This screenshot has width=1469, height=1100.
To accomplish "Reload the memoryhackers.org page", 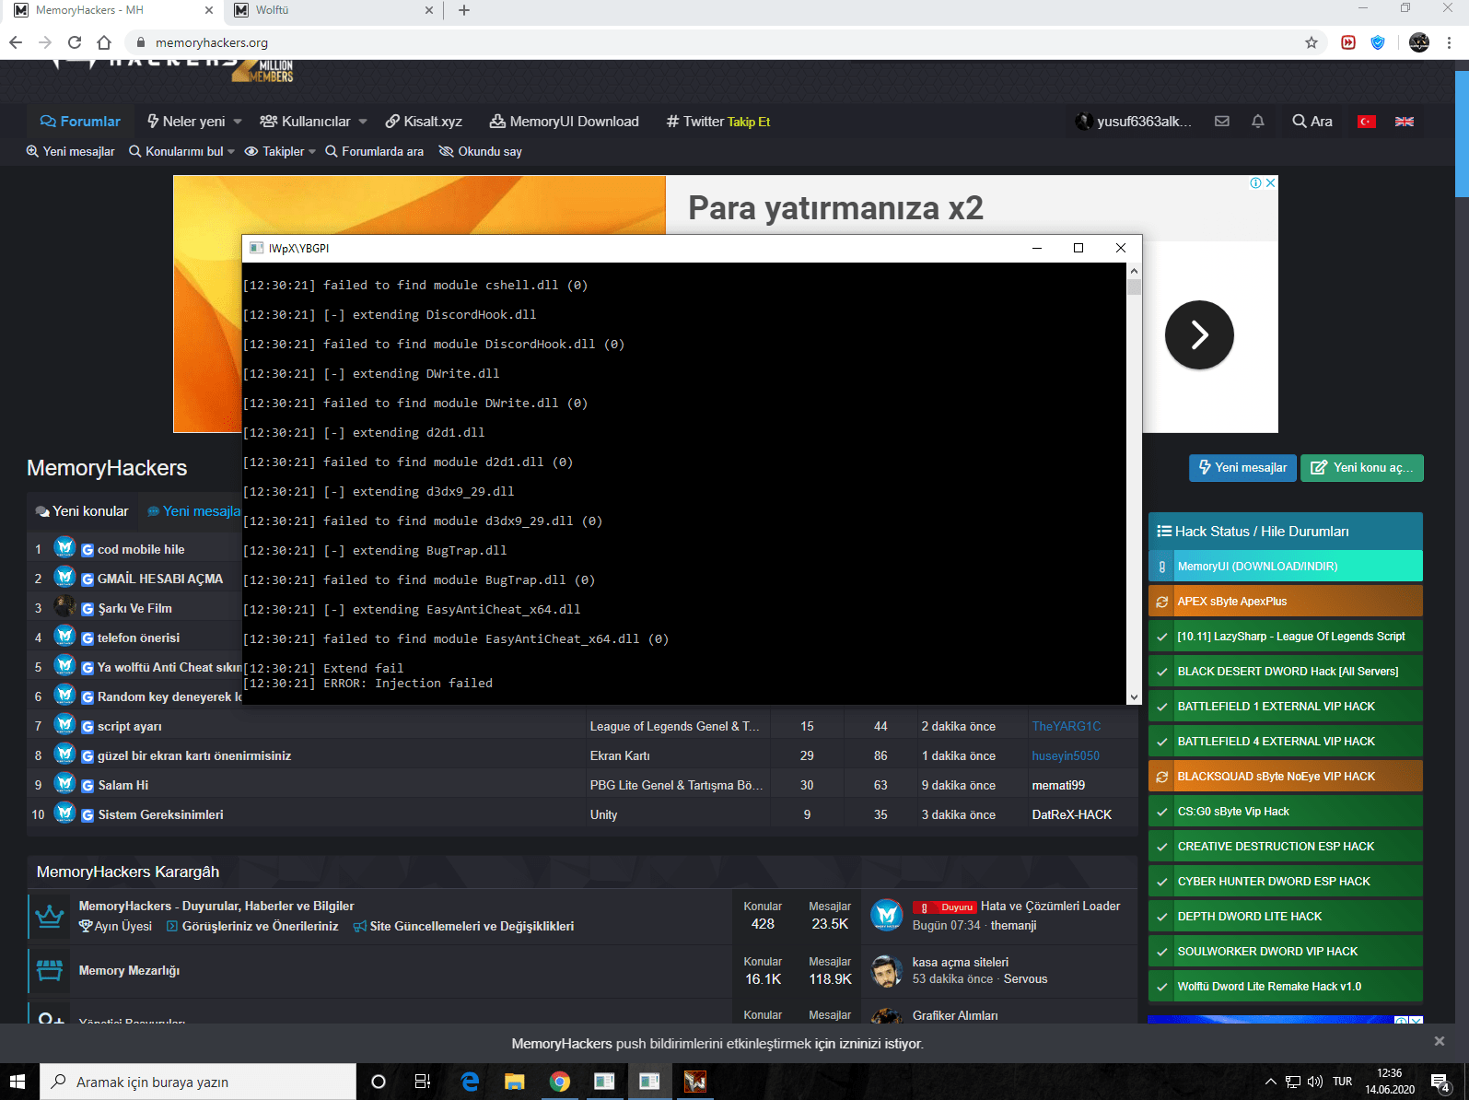I will (x=75, y=42).
